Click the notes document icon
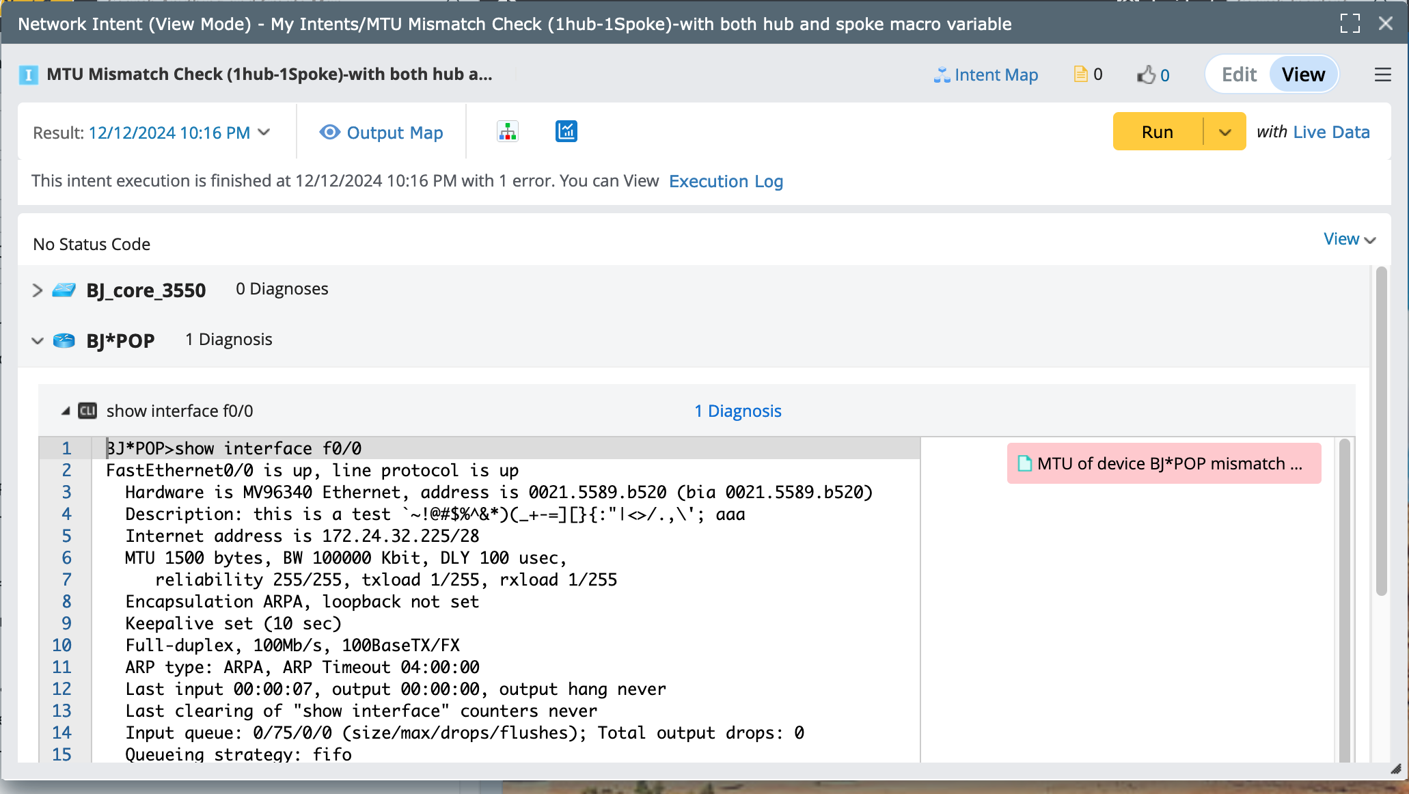The image size is (1409, 794). point(1080,74)
